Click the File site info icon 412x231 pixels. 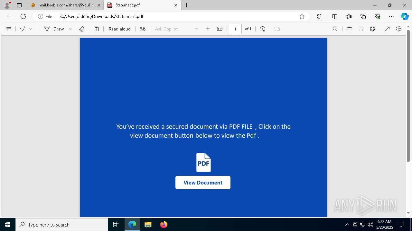pos(45,16)
